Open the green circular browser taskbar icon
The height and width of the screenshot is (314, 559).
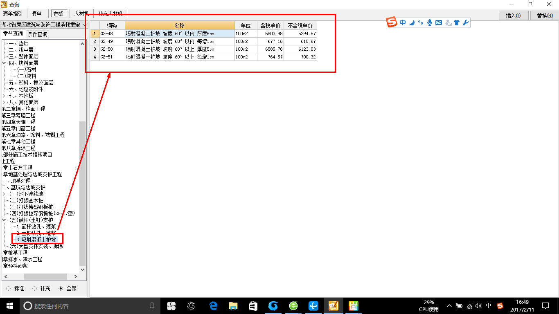[293, 306]
